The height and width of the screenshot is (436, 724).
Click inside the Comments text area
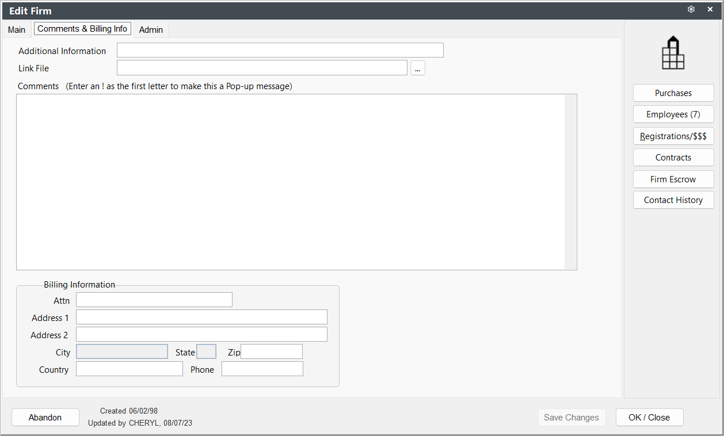[x=291, y=182]
